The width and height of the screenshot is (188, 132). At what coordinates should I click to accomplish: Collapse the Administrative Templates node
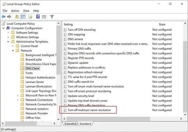[x=8, y=42]
